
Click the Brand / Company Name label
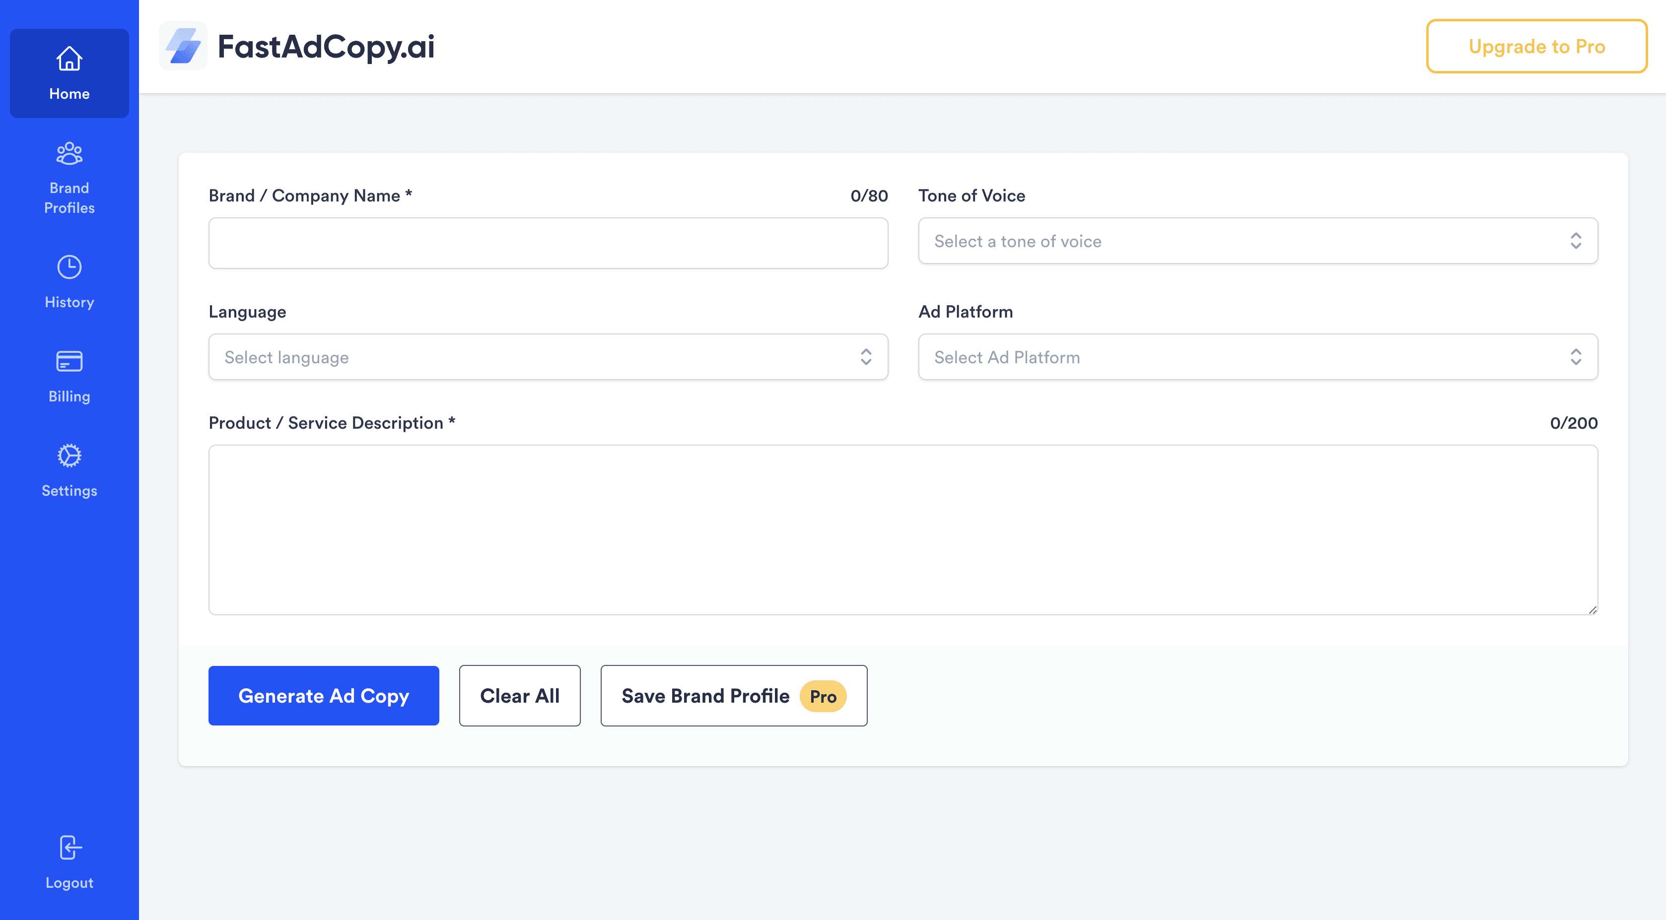310,196
